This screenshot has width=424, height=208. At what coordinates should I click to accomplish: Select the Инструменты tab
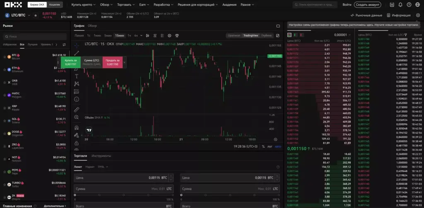pos(101,156)
